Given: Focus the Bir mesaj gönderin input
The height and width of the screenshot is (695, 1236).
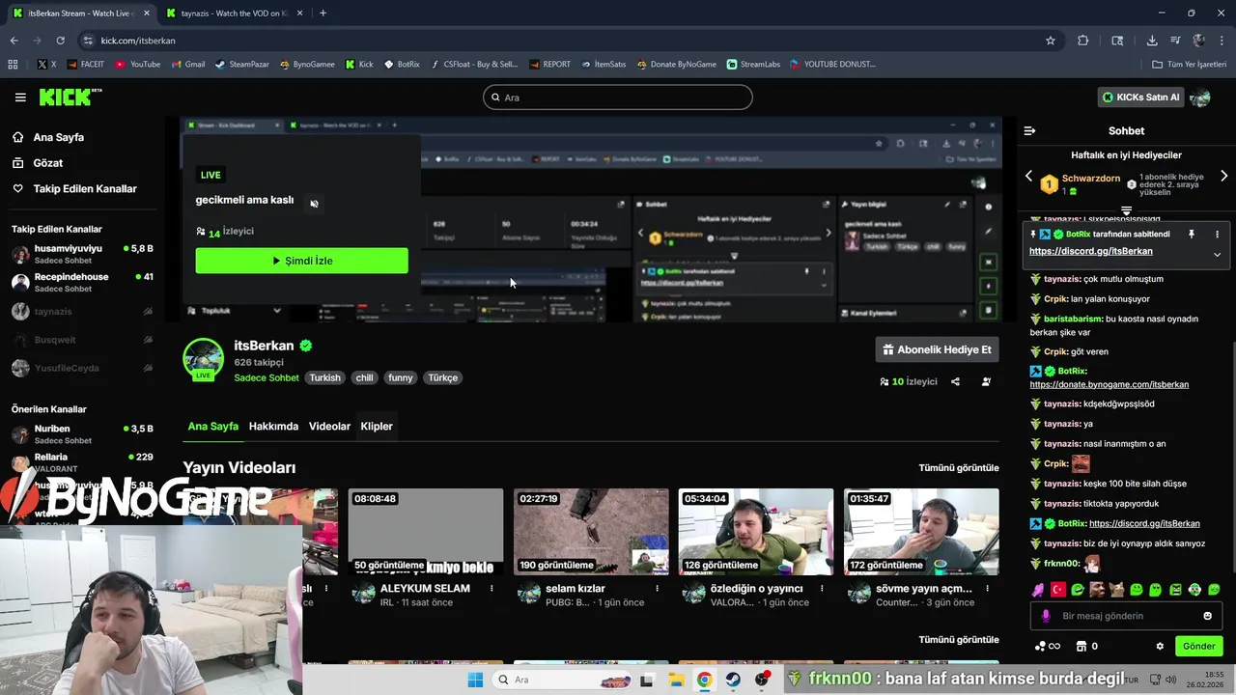Looking at the screenshot, I should (1126, 616).
